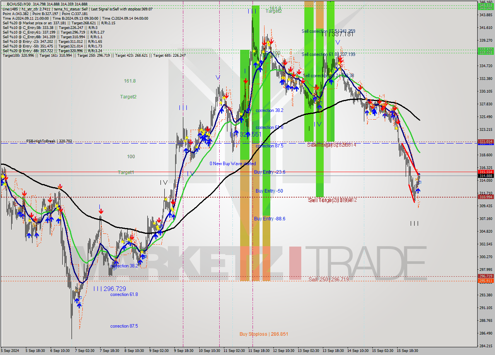Click the green 'Target1' label
The height and width of the screenshot is (355, 495).
coord(126,172)
